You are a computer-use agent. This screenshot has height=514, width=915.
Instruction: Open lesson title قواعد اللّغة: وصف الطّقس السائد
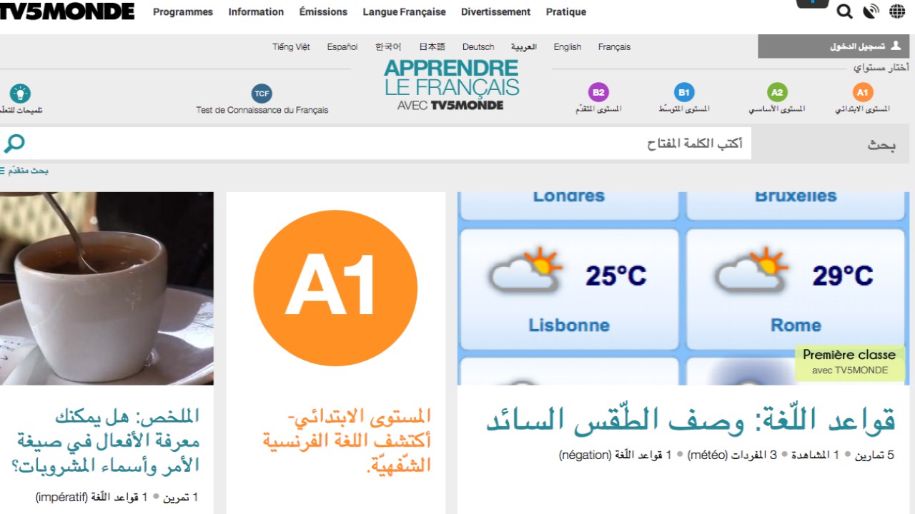click(x=691, y=420)
